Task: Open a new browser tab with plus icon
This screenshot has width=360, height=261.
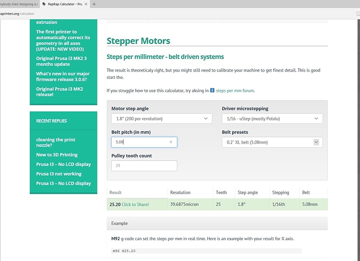Action: (94, 4)
